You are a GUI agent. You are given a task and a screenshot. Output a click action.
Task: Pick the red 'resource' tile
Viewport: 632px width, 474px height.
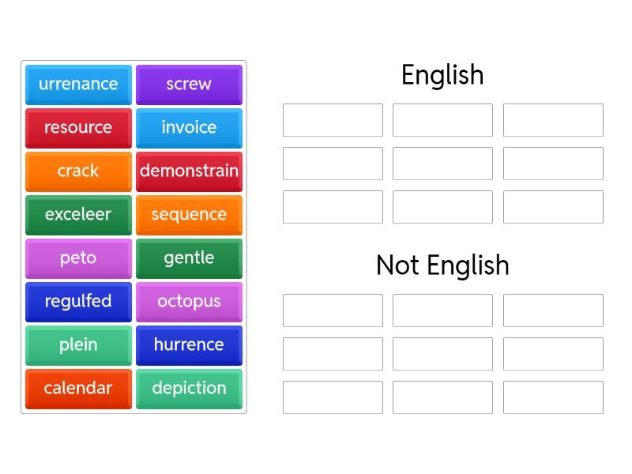[78, 128]
